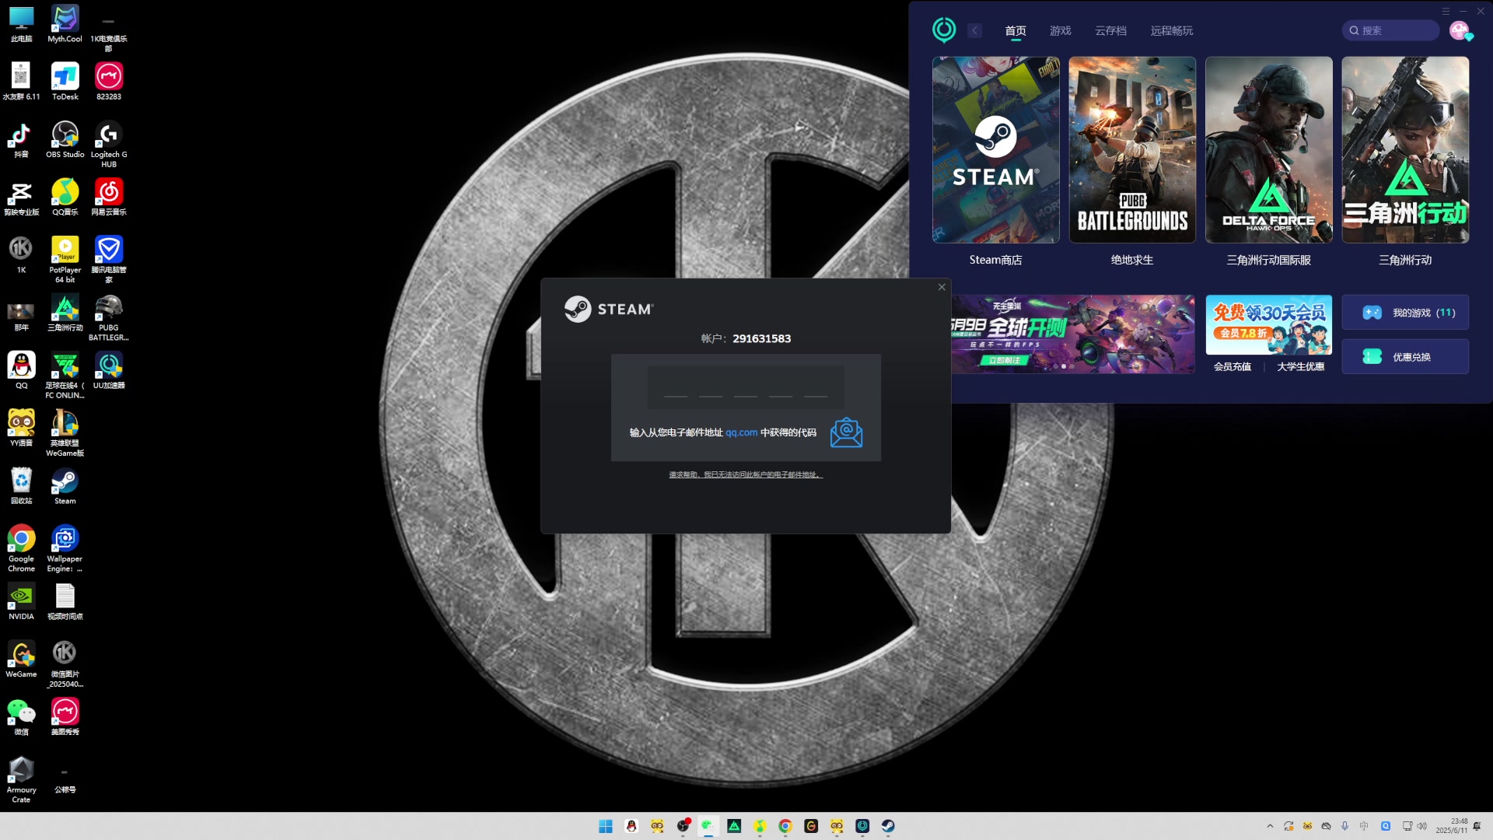
Task: Click the qq.com email link
Action: click(x=741, y=432)
